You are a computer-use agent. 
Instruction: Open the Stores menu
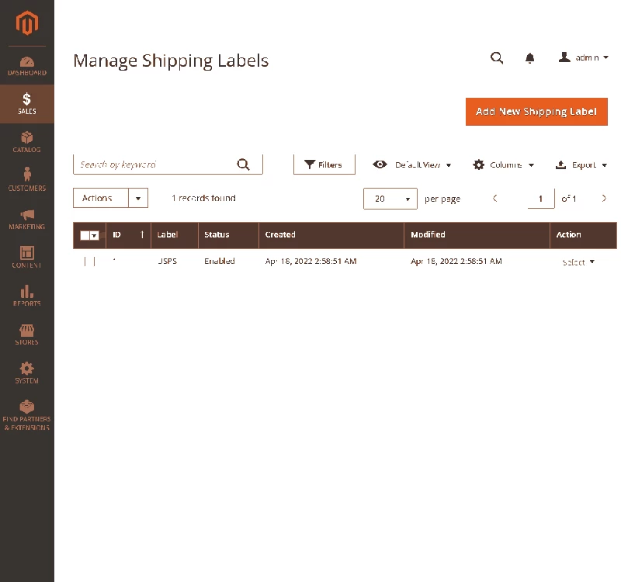(27, 334)
